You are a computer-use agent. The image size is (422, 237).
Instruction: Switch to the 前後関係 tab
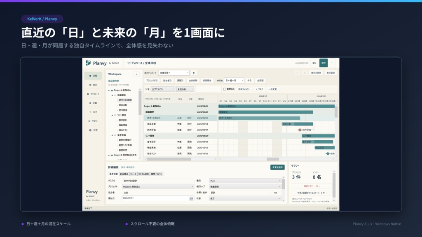pyautogui.click(x=124, y=174)
